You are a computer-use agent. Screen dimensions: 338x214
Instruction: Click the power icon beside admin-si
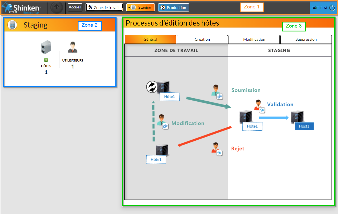(332, 8)
